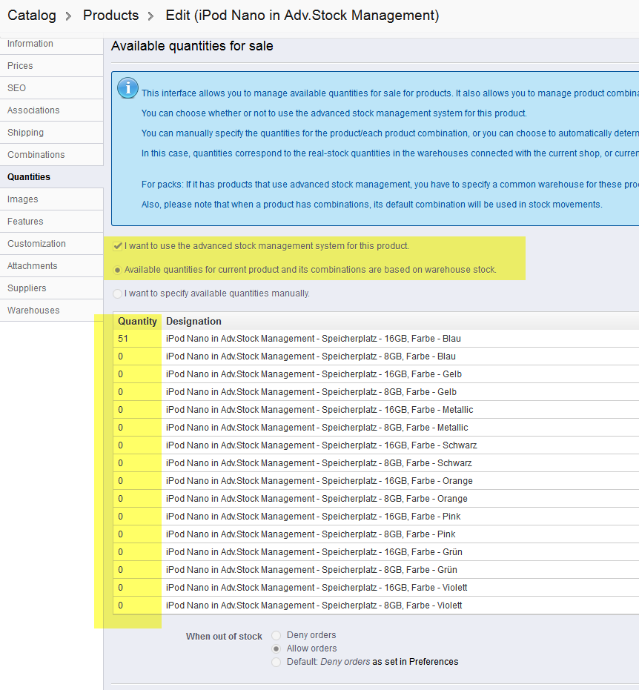
Task: Select the 16GB, Farbe - Schwarz row
Action: (376, 445)
